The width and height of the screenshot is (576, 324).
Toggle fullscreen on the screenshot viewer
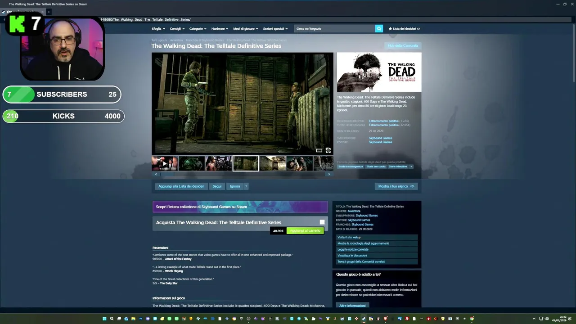coord(328,150)
